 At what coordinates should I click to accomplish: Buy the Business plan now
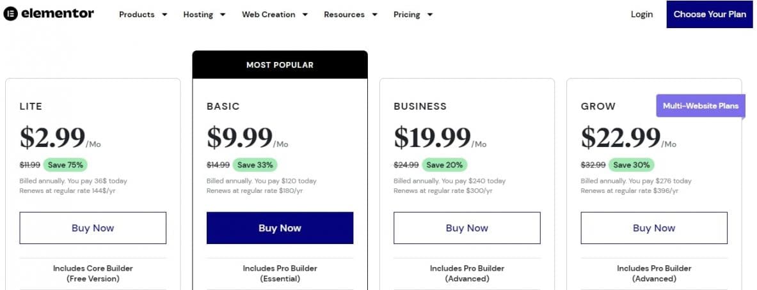pyautogui.click(x=467, y=228)
